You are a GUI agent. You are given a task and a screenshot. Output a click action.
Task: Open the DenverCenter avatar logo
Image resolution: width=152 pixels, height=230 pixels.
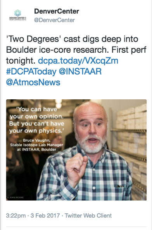tap(17, 15)
